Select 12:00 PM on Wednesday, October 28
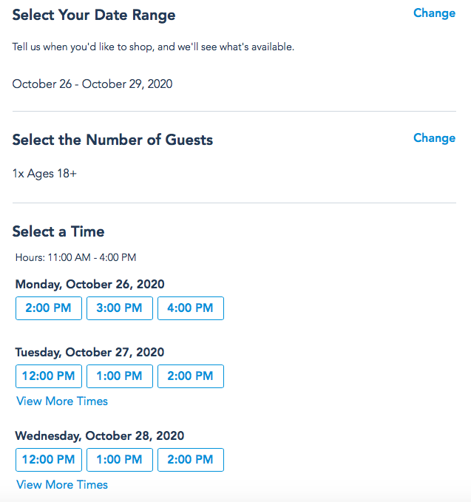This screenshot has width=471, height=502. pyautogui.click(x=48, y=460)
